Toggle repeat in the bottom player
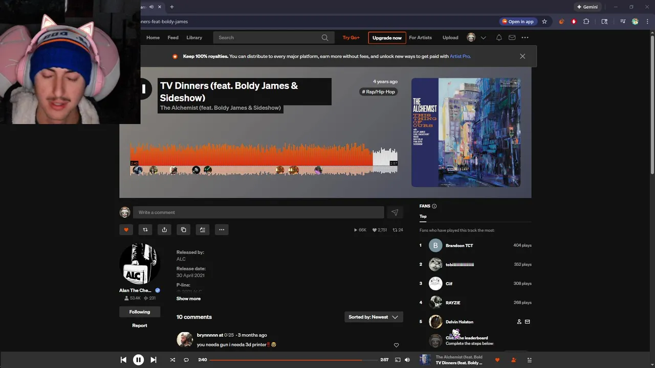This screenshot has height=368, width=655. (x=186, y=360)
